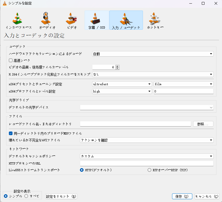Open the H.264 deblocking filter dropdown
The width and height of the screenshot is (222, 202).
tap(153, 74)
